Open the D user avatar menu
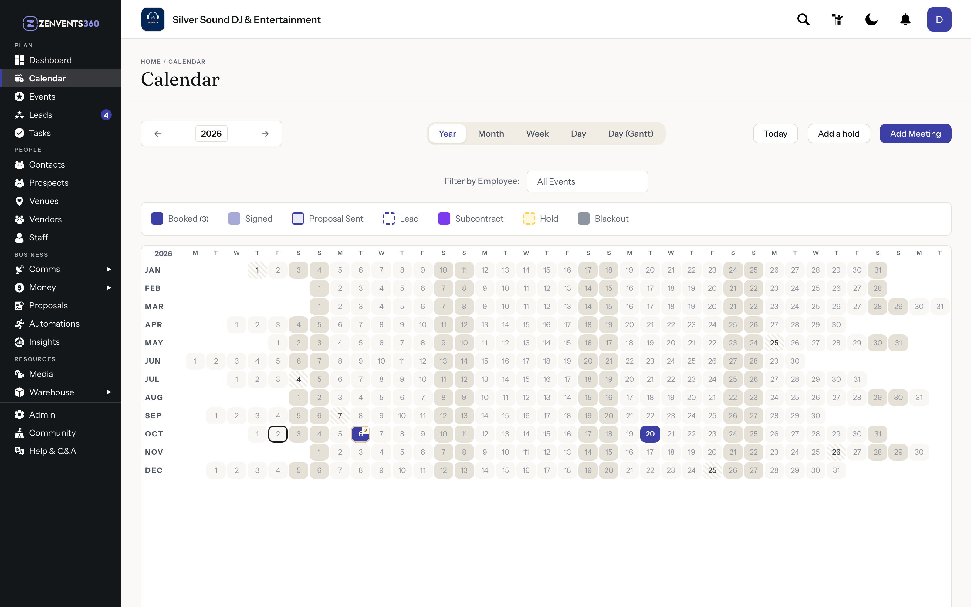 pos(939,19)
